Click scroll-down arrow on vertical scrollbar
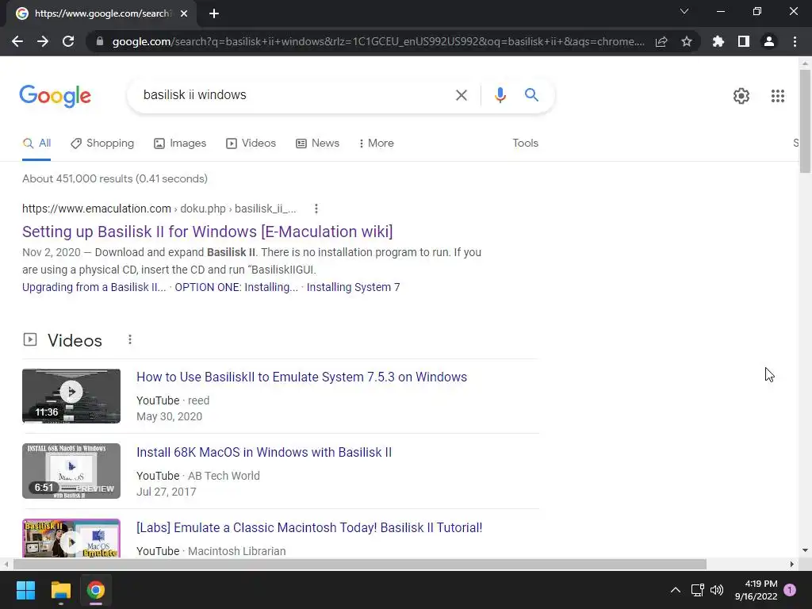The image size is (812, 609). pyautogui.click(x=805, y=550)
